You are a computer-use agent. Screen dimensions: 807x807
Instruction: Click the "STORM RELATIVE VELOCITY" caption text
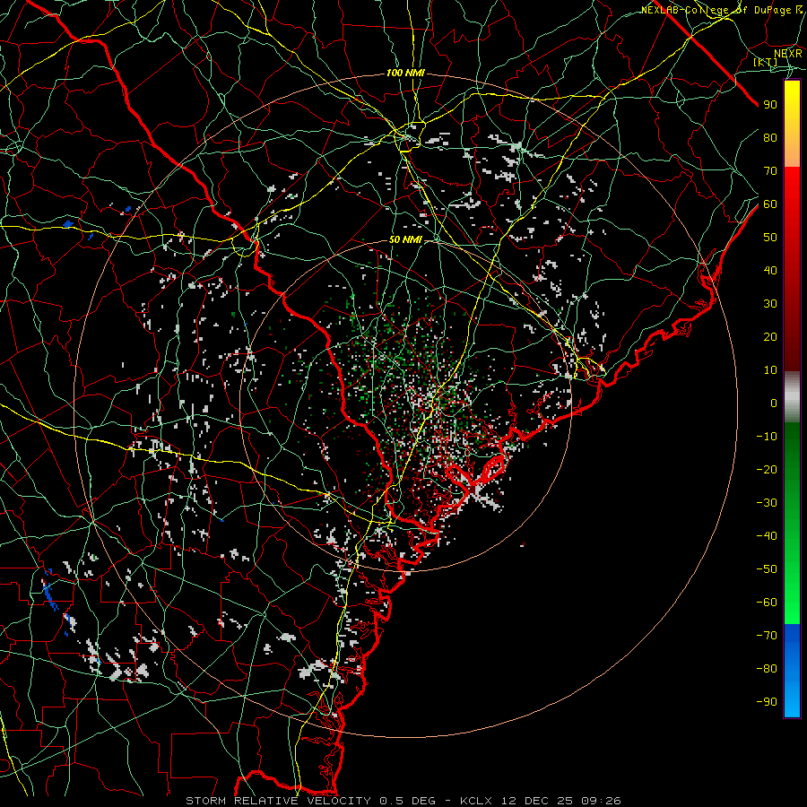coord(278,801)
